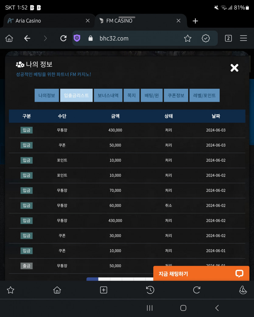Image resolution: width=254 pixels, height=317 pixels.
Task: Click the 출금 badge in last row
Action: [x=26, y=266]
